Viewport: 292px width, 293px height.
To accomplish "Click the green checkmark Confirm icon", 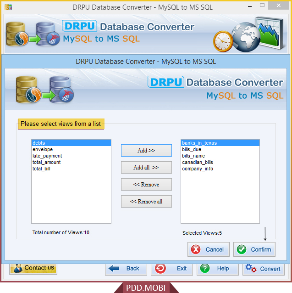I will [242, 249].
